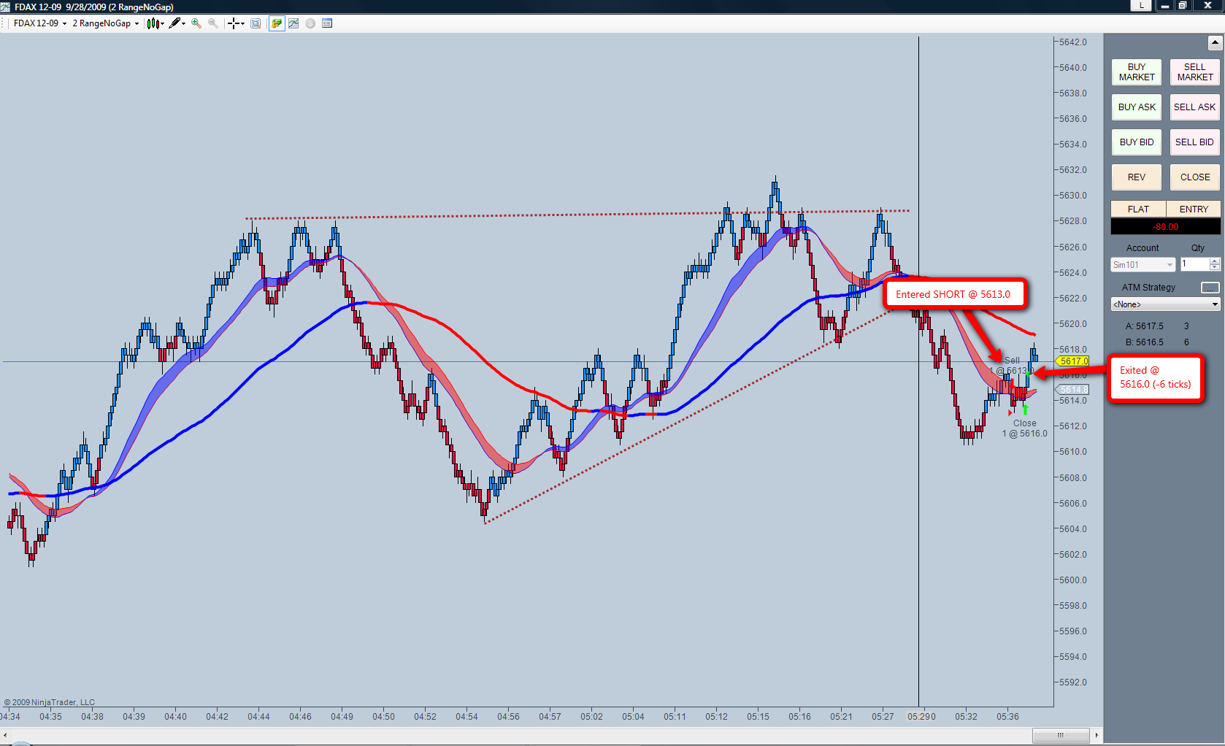Click the BUY BID button

tap(1137, 142)
